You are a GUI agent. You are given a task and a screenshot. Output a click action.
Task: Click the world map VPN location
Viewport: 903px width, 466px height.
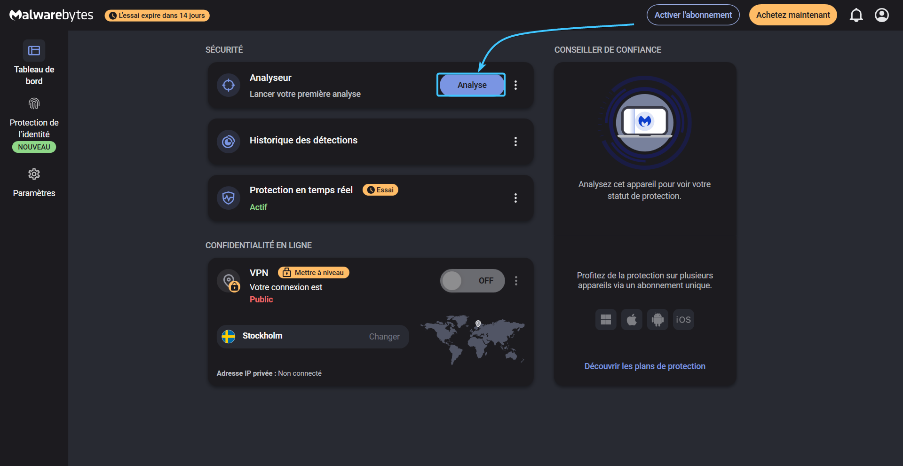point(473,340)
